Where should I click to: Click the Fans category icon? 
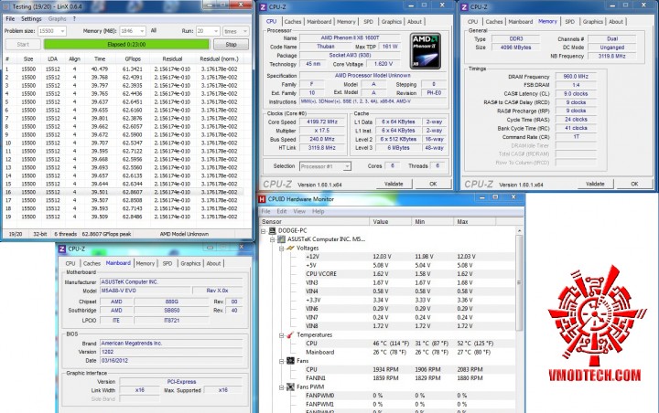point(290,361)
